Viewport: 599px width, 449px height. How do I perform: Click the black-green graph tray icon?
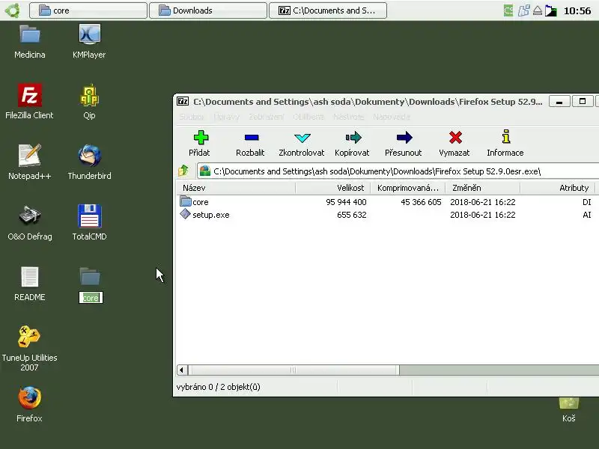(x=550, y=10)
